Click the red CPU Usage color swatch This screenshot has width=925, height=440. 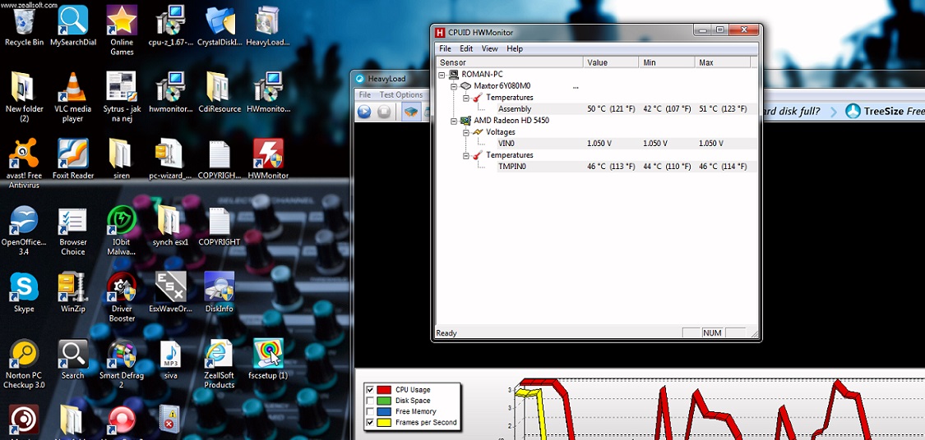pos(384,390)
